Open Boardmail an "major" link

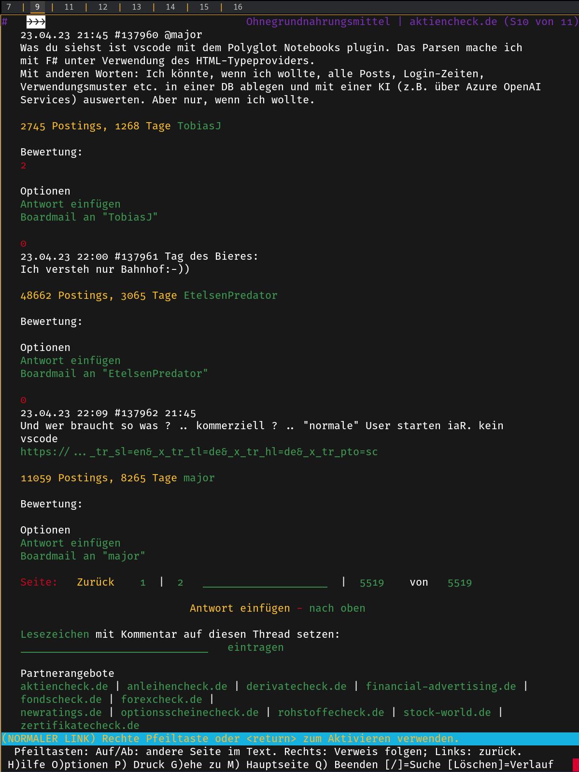coord(83,556)
